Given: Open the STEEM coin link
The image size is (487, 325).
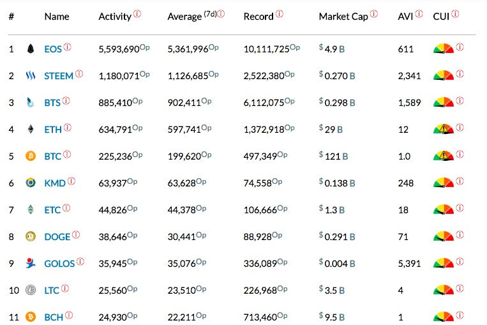Looking at the screenshot, I should point(59,76).
